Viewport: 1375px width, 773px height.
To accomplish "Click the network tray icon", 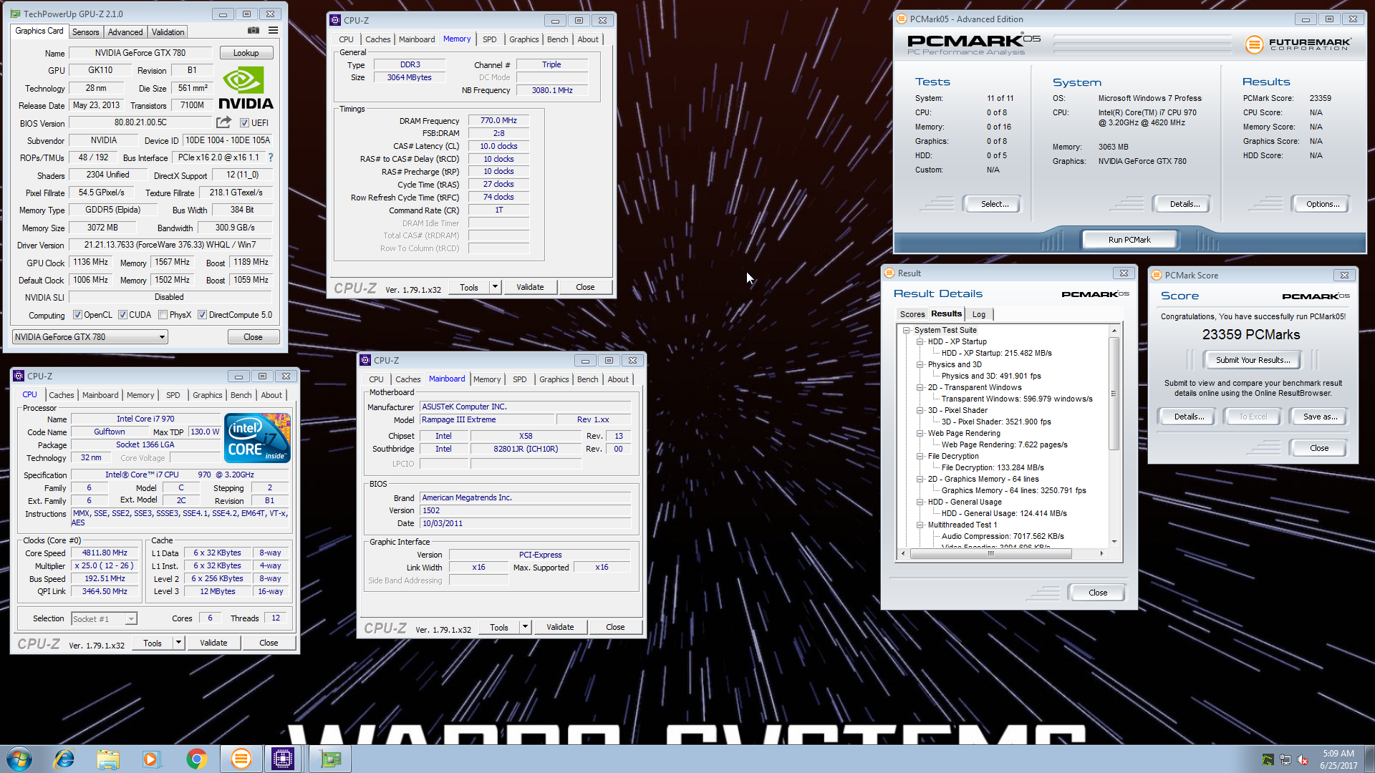I will 1285,759.
